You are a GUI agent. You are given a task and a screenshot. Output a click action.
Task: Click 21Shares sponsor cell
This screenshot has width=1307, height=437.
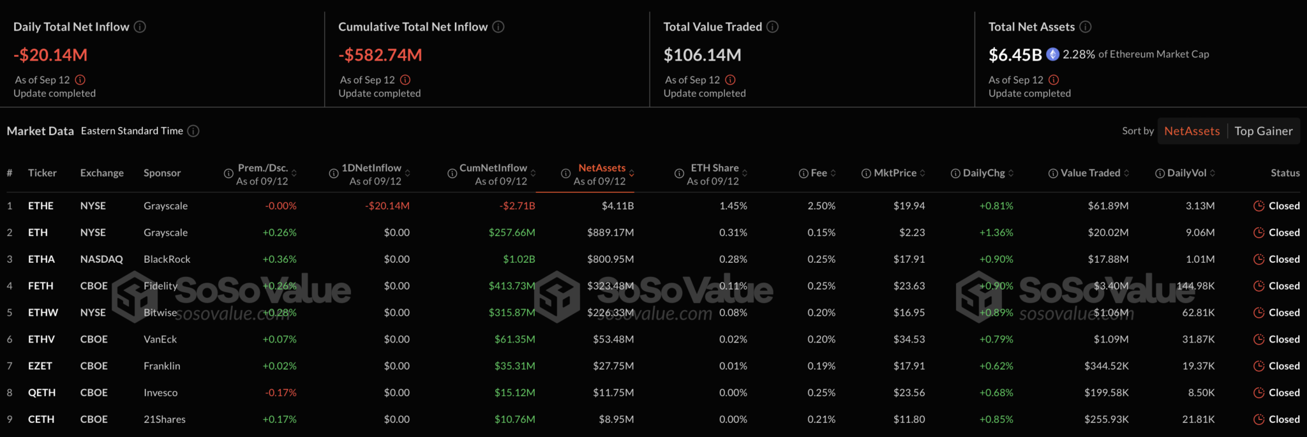pyautogui.click(x=165, y=419)
